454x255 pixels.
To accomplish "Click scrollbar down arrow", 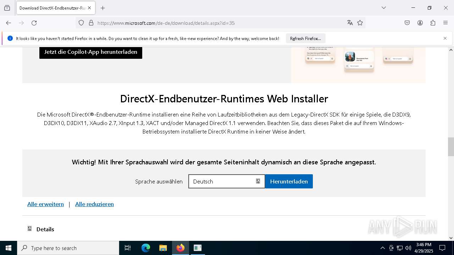I will (x=451, y=238).
